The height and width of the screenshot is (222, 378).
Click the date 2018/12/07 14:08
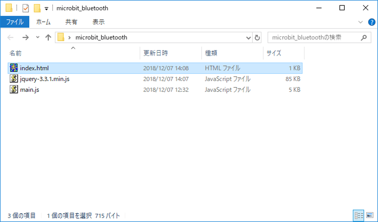pos(166,68)
